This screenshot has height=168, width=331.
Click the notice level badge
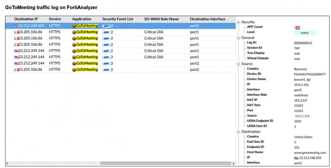(304, 33)
